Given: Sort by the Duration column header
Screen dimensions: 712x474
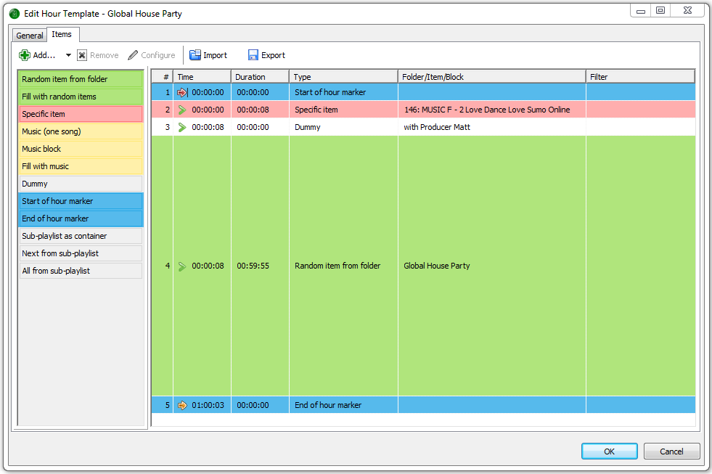Looking at the screenshot, I should tap(260, 77).
